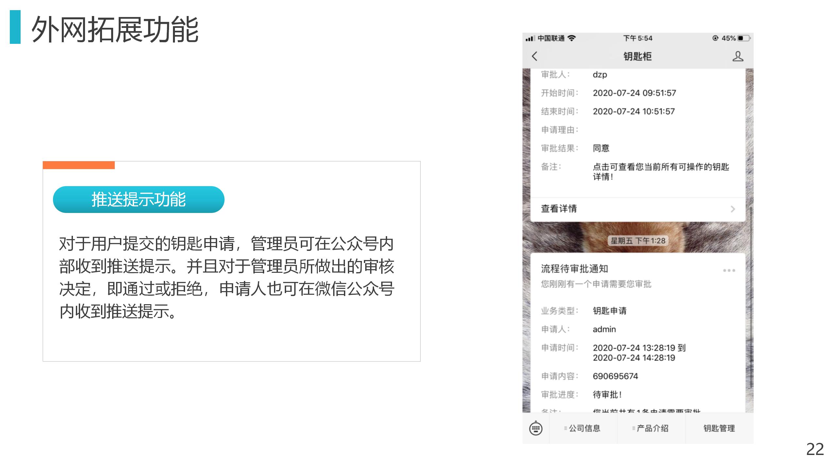This screenshot has height=471, width=837.
Task: Click the 钥匙柜 header title
Action: pyautogui.click(x=638, y=56)
